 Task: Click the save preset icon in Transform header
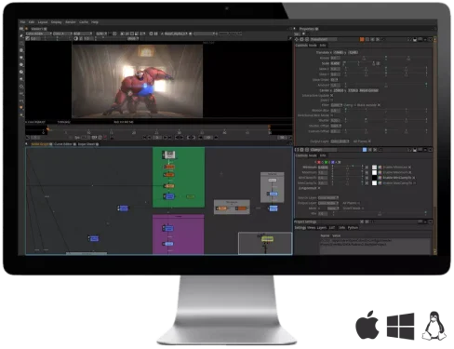(415, 39)
